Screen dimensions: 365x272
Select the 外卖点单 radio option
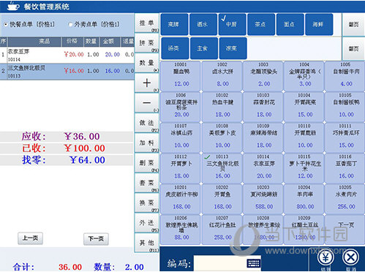(x=70, y=24)
